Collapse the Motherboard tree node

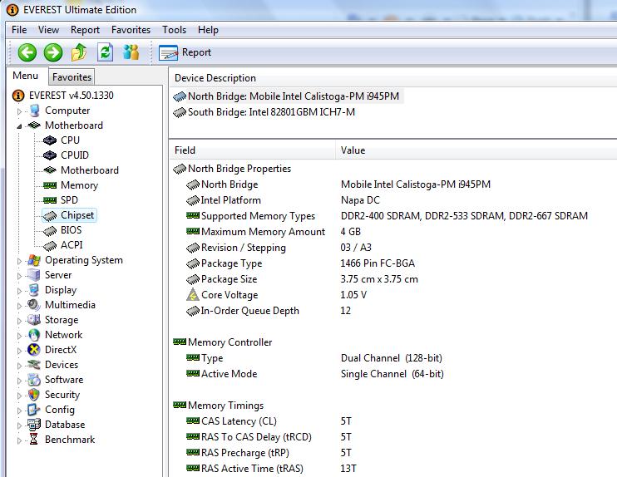pyautogui.click(x=19, y=126)
